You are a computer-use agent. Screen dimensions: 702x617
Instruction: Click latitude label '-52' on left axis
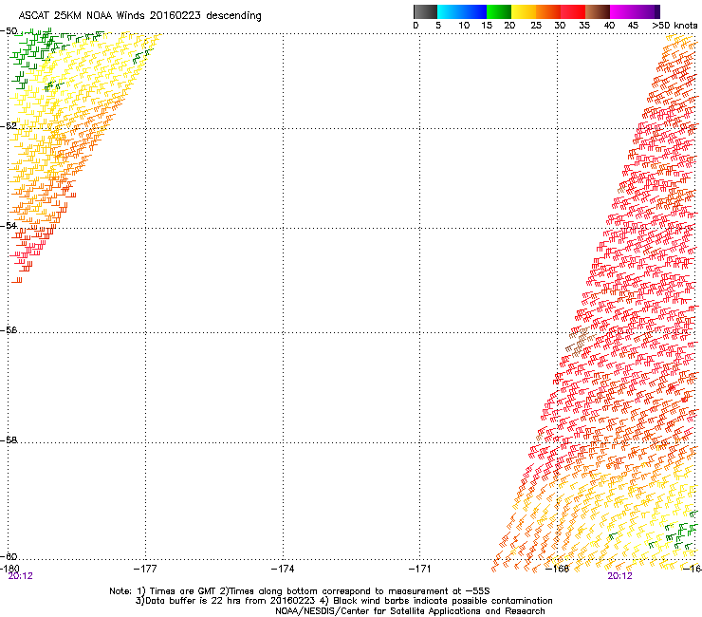[x=9, y=126]
